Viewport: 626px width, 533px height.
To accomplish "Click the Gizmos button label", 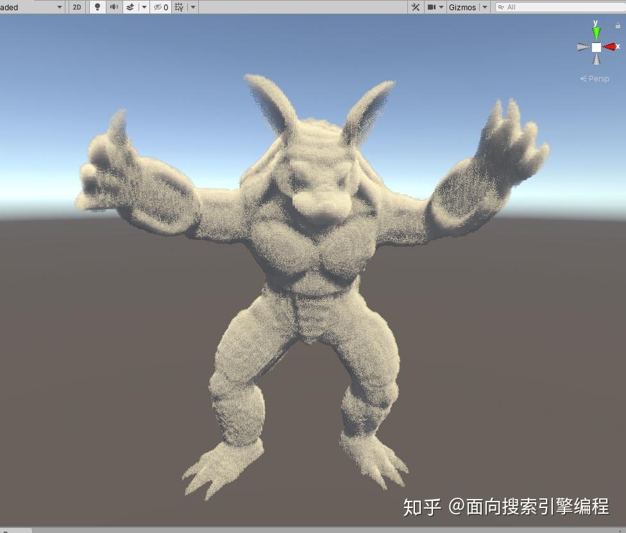I will click(x=463, y=7).
